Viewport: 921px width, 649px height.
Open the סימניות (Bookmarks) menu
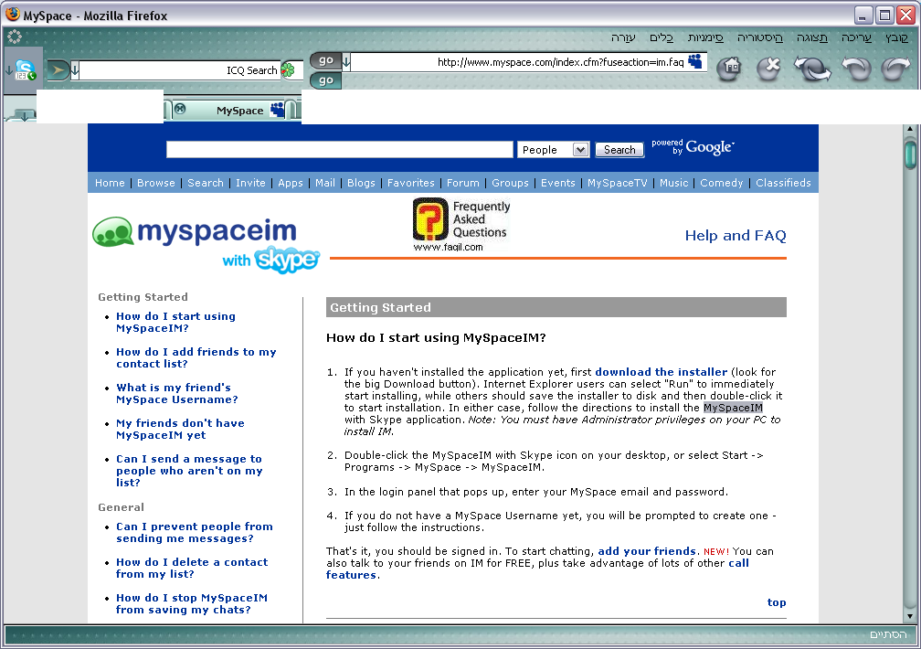704,37
